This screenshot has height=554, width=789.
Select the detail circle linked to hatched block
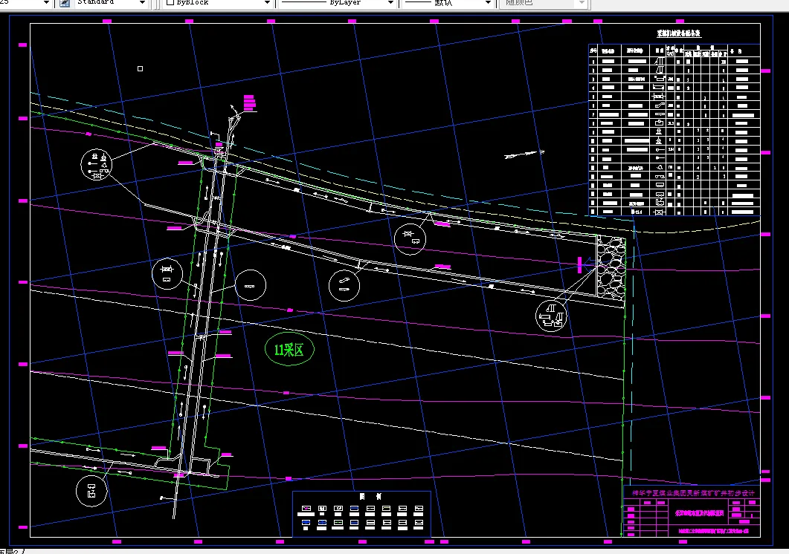point(551,316)
